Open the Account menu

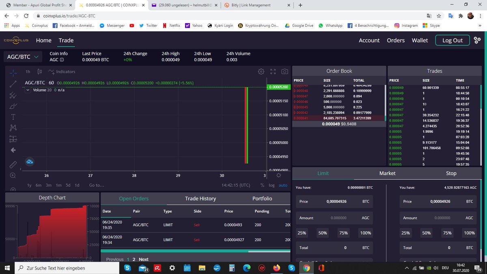click(369, 40)
